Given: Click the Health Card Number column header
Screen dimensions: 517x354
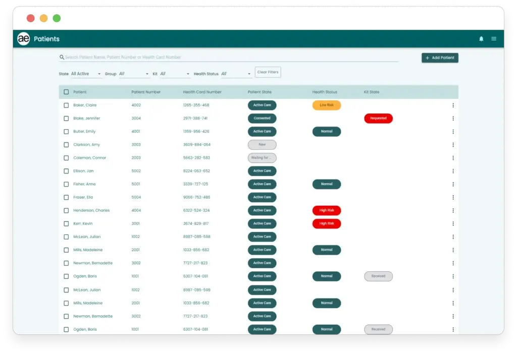Looking at the screenshot, I should (x=202, y=92).
